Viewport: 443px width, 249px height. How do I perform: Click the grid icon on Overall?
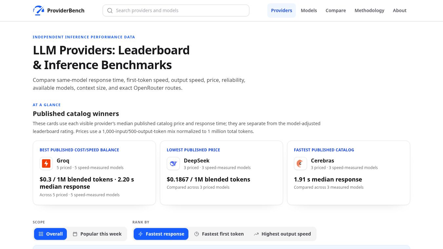pyautogui.click(x=41, y=234)
